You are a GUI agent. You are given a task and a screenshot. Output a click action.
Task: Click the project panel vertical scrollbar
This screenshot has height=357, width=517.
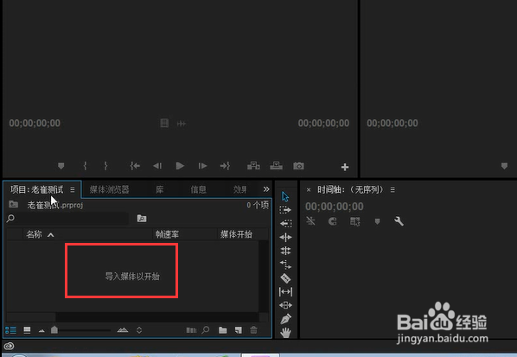click(x=263, y=277)
